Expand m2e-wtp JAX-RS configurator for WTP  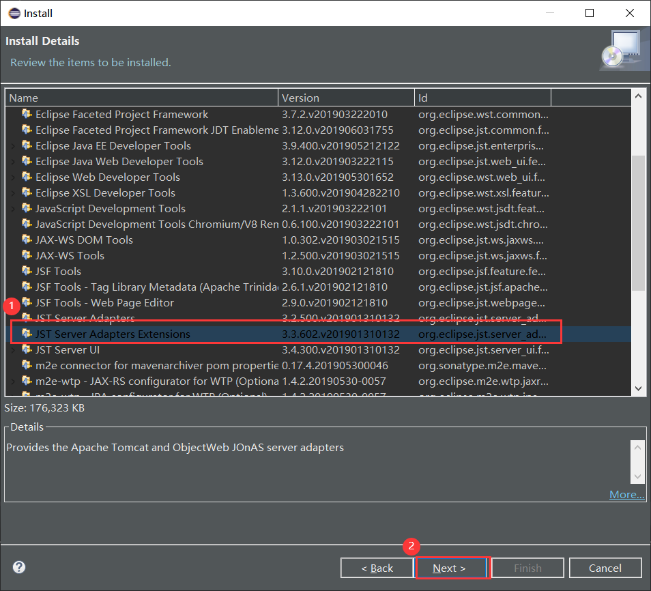click(13, 381)
